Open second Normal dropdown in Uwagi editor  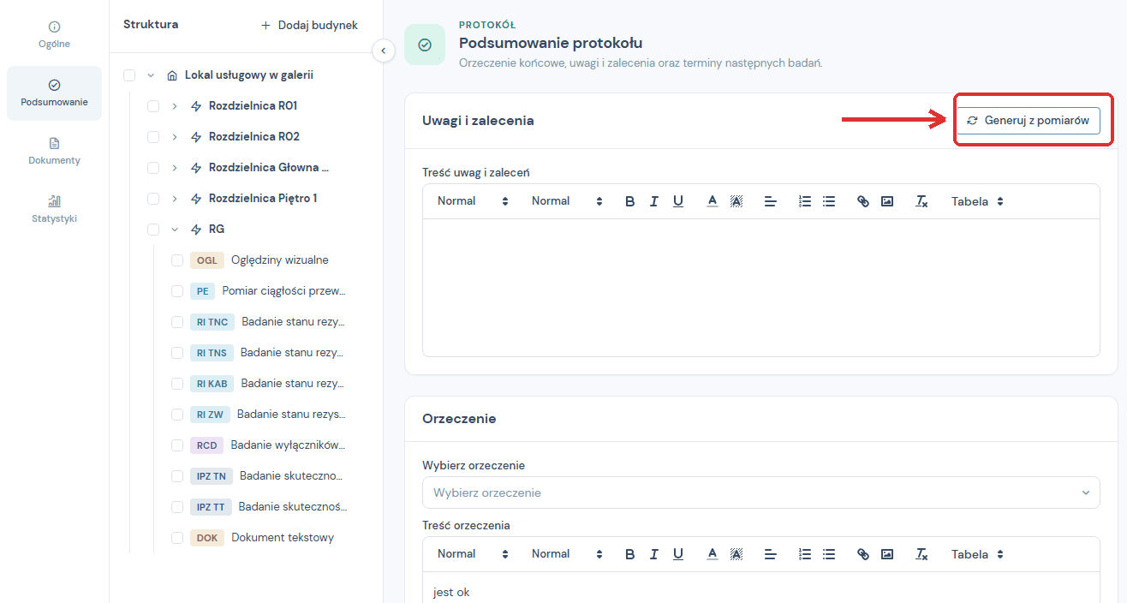tap(567, 201)
